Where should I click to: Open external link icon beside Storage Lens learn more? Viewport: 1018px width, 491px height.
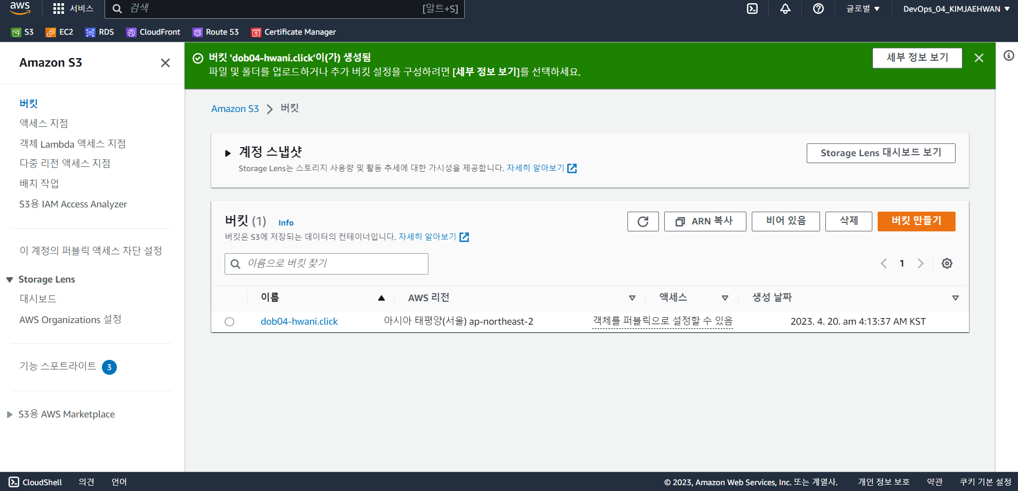click(x=572, y=168)
